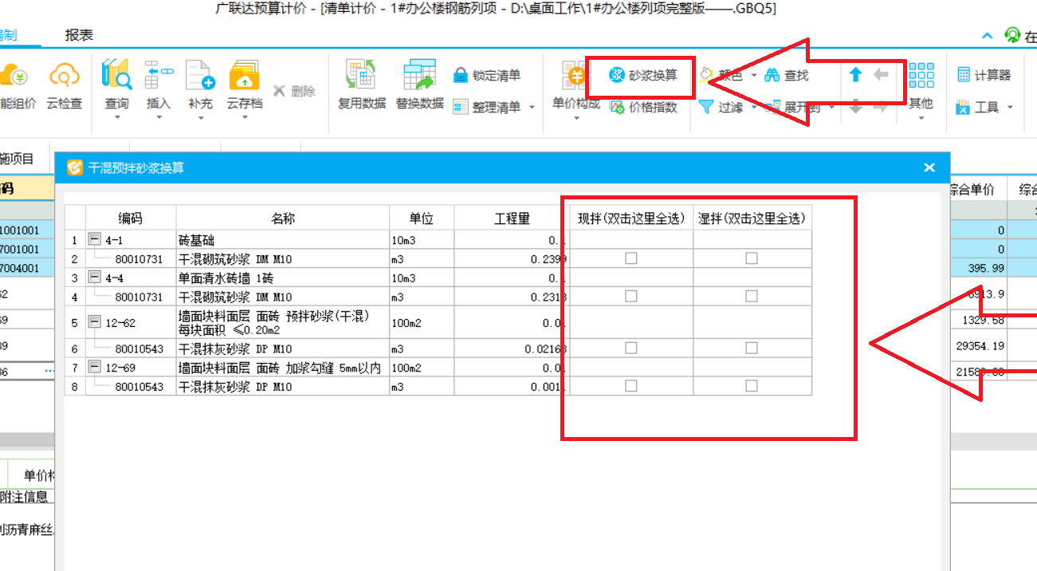Collapse the 12-69 tree node
The height and width of the screenshot is (571, 1037).
coord(95,368)
